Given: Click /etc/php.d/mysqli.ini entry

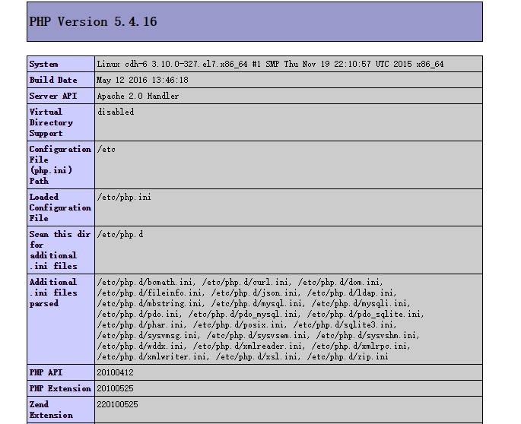Looking at the screenshot, I should 360,303.
